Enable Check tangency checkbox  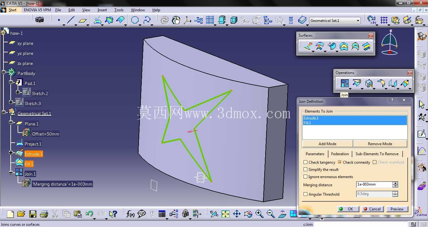305,162
